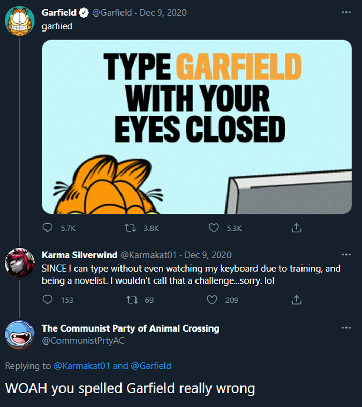The height and width of the screenshot is (407, 362).
Task: Open more options on Garfield's tweet
Action: coord(346,12)
